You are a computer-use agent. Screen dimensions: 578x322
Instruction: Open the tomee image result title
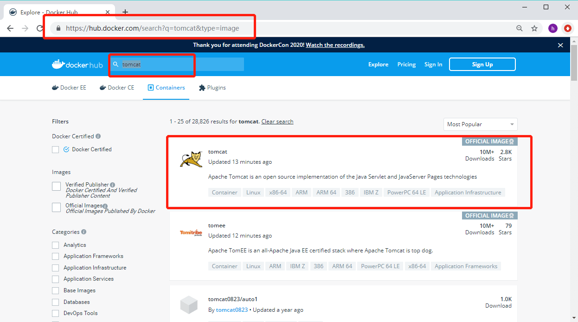coord(217,225)
